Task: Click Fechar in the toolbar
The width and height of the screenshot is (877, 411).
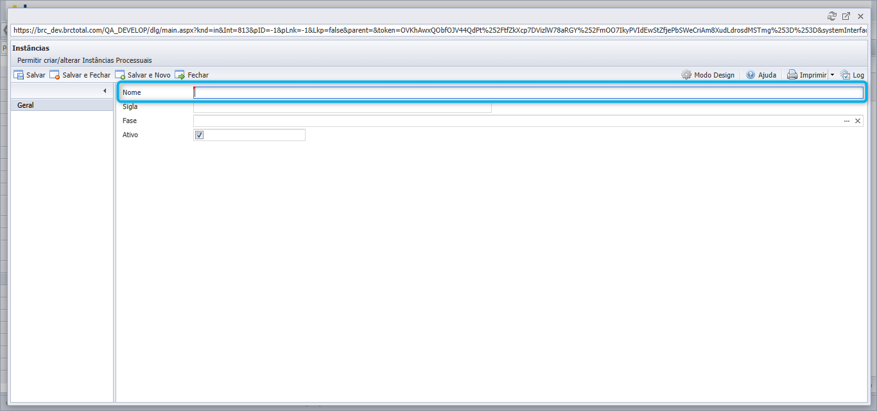Action: pyautogui.click(x=192, y=75)
